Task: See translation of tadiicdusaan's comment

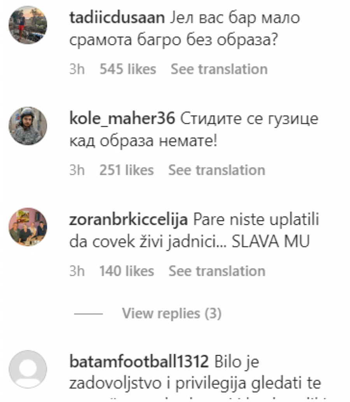Action: (219, 69)
